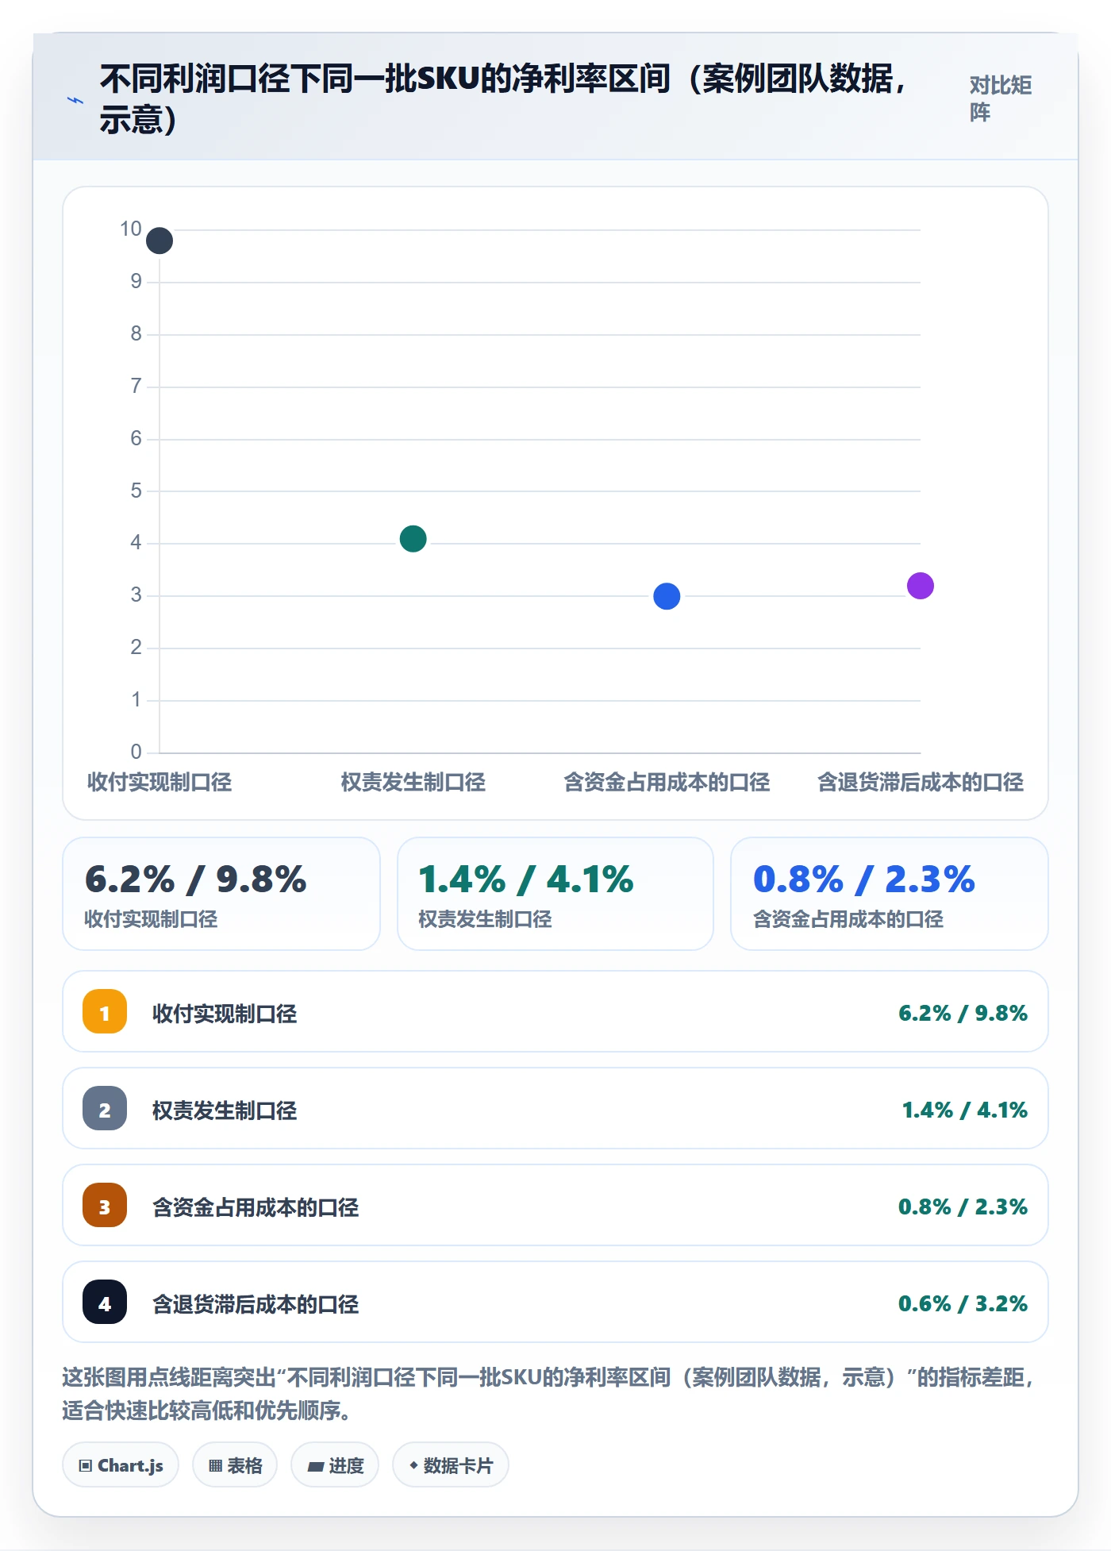Image resolution: width=1111 pixels, height=1551 pixels.
Task: Click the lightning icon beside the title
Action: [75, 100]
